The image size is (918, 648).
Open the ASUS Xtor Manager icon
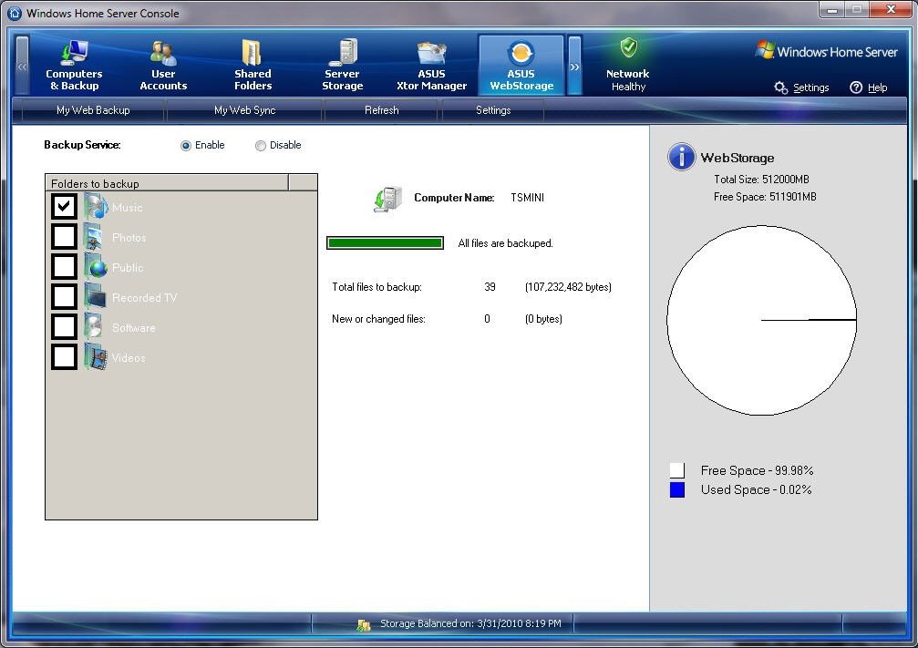click(x=431, y=53)
